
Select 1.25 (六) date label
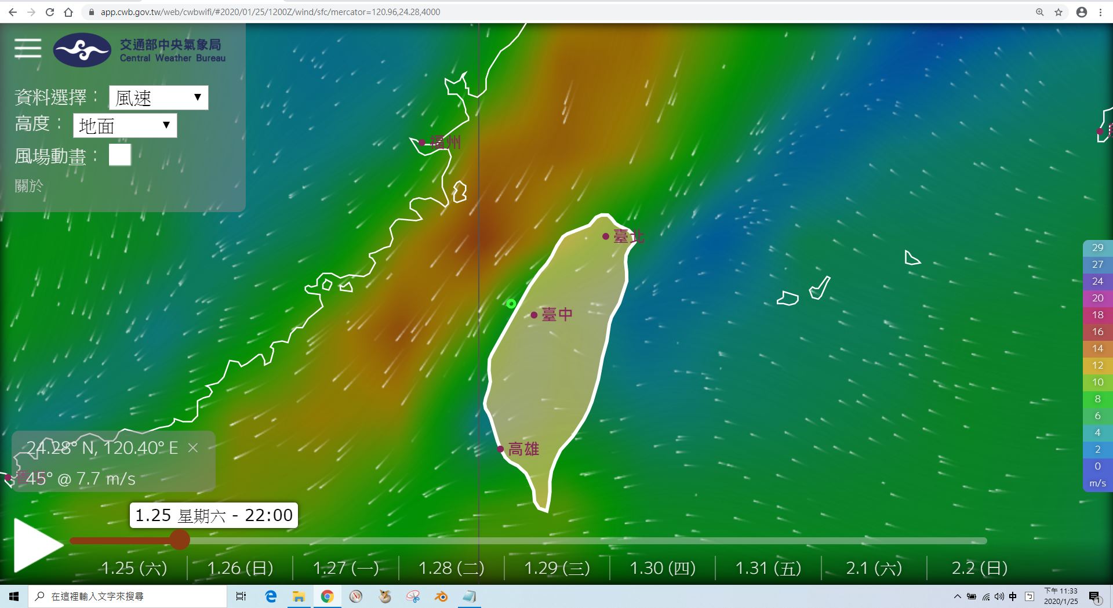click(x=134, y=568)
